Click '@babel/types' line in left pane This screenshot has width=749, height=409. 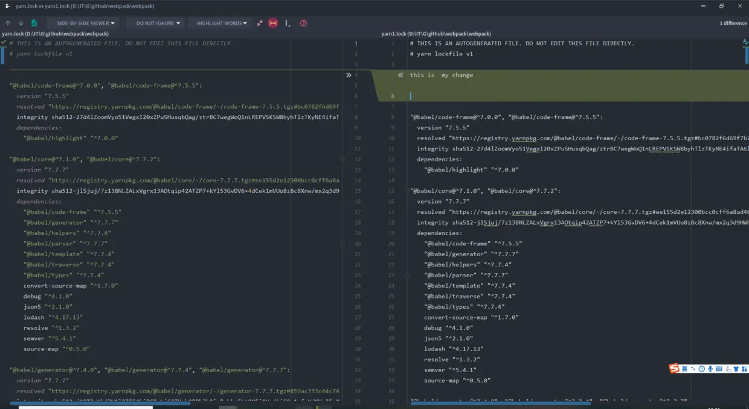pyautogui.click(x=63, y=275)
